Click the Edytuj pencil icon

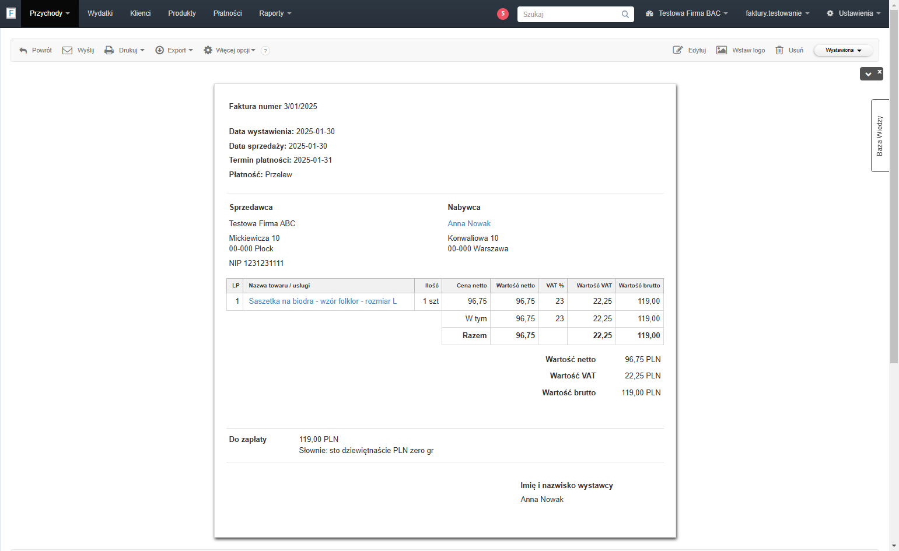tap(678, 50)
